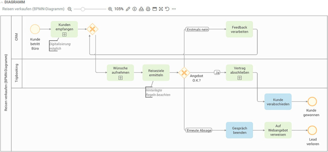This screenshot has width=328, height=152.
Task: Show diagram info icon
Action: click(x=134, y=9)
